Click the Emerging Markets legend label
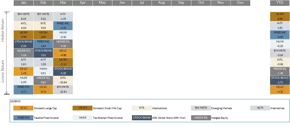The image size is (290, 127). pyautogui.click(x=222, y=108)
